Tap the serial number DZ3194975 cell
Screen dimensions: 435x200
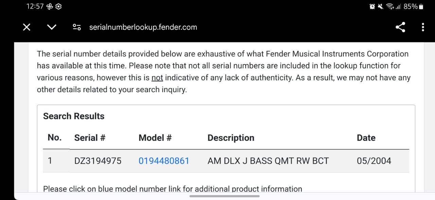coord(98,161)
